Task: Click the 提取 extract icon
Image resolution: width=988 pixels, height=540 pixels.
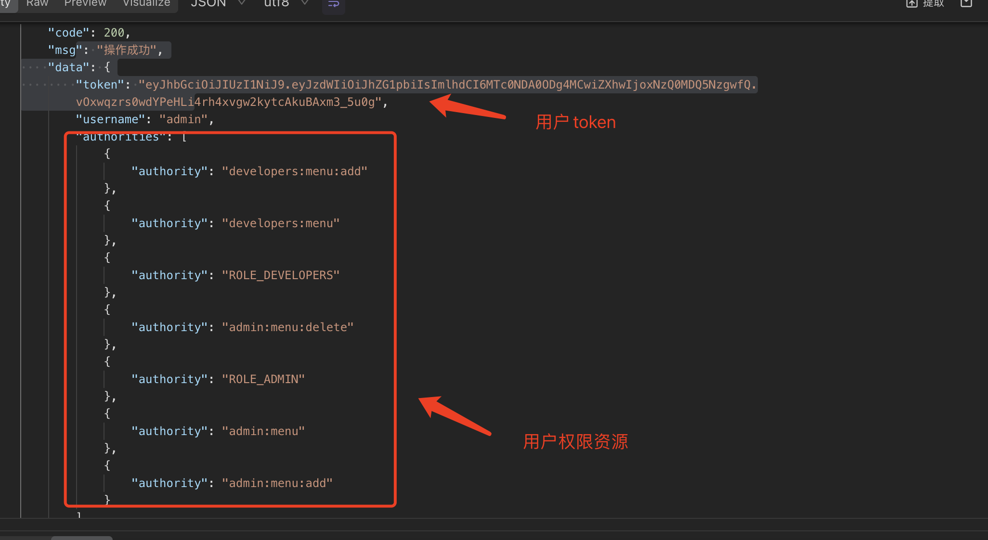Action: [911, 4]
